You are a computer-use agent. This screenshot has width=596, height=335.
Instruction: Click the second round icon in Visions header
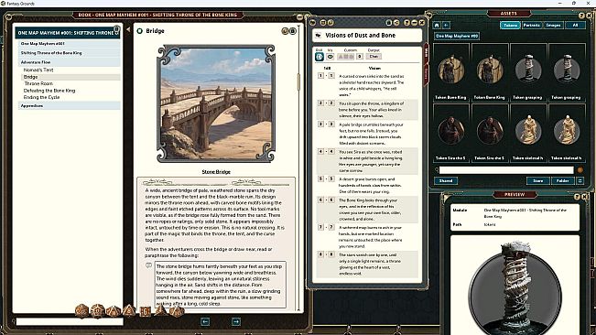pyautogui.click(x=323, y=23)
